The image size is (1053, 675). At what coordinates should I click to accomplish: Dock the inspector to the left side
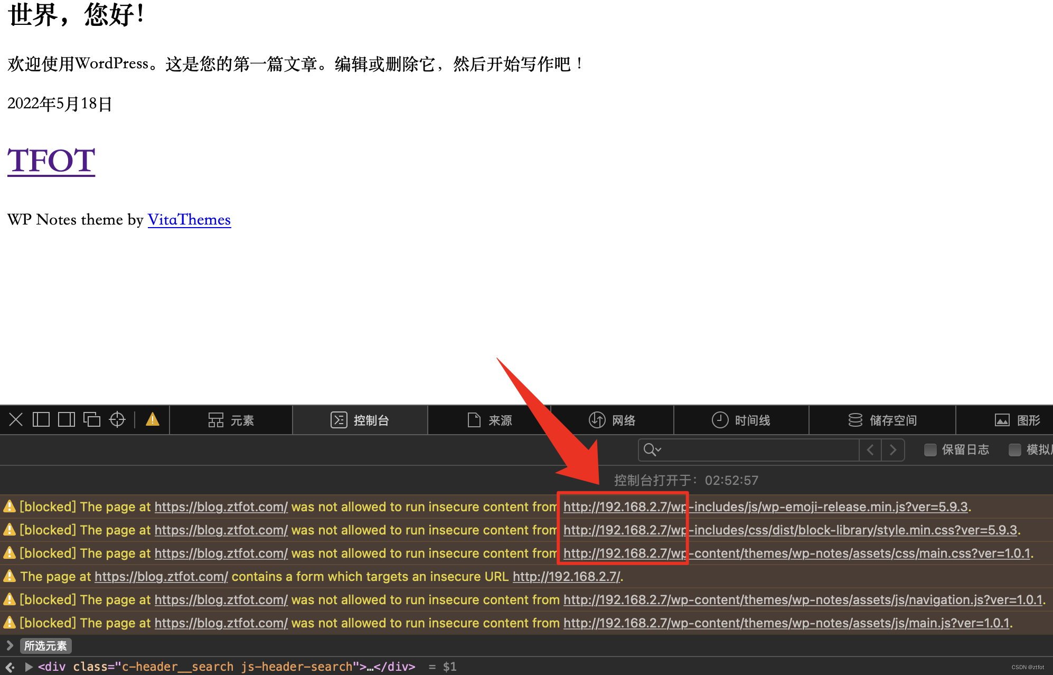click(x=41, y=420)
